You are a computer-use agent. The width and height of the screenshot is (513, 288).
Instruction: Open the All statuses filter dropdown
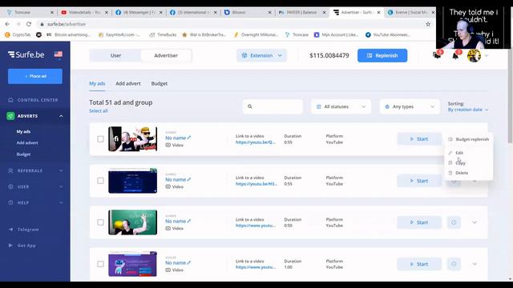tap(341, 106)
